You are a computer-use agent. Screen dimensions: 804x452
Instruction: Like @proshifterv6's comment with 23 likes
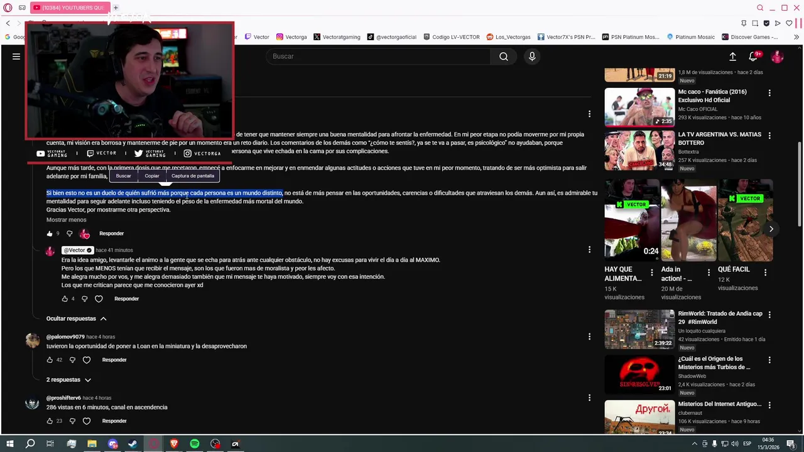[50, 421]
